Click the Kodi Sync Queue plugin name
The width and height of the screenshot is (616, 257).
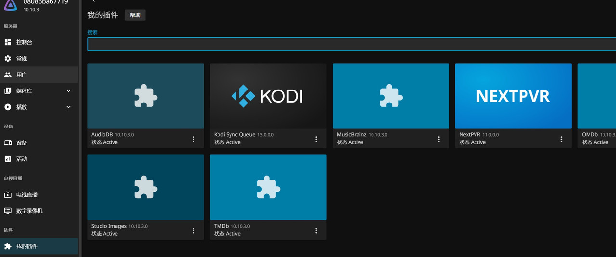point(234,135)
